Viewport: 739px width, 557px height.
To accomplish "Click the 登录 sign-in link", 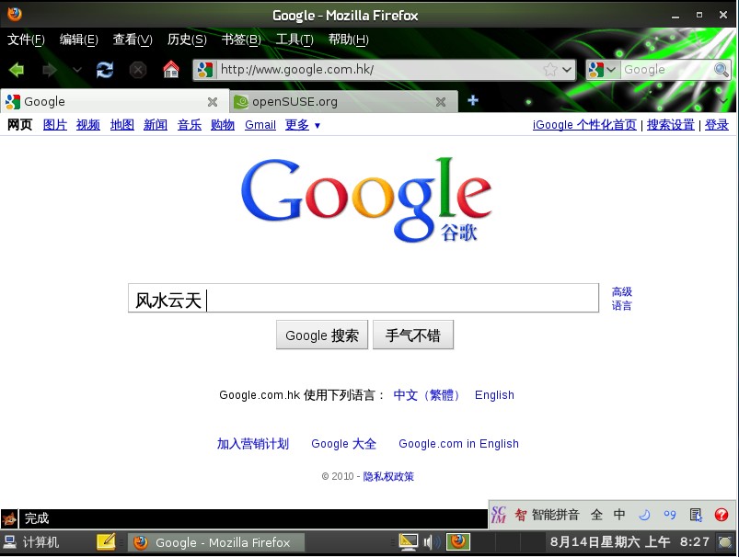I will pos(716,125).
